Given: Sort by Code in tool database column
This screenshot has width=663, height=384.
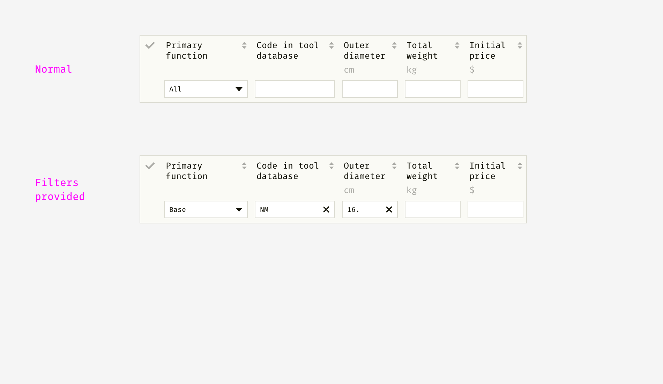Looking at the screenshot, I should click(331, 45).
